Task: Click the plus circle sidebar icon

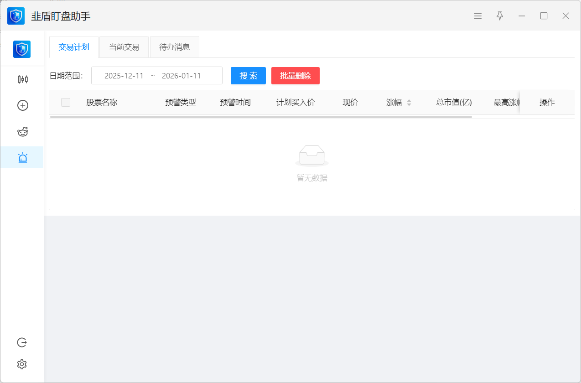Action: click(22, 105)
